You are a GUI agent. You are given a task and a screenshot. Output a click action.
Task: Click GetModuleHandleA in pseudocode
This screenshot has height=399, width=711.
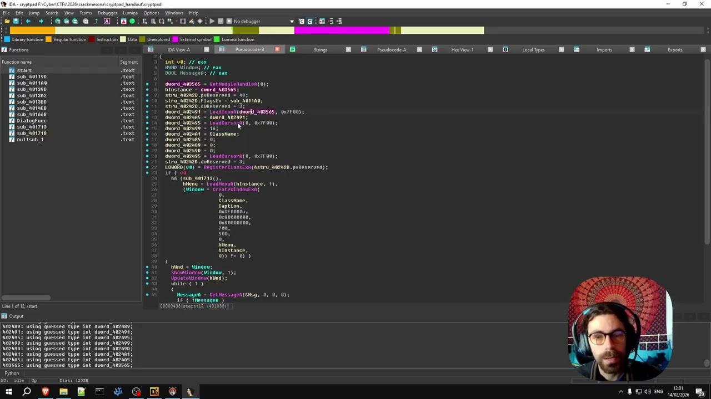coord(233,84)
